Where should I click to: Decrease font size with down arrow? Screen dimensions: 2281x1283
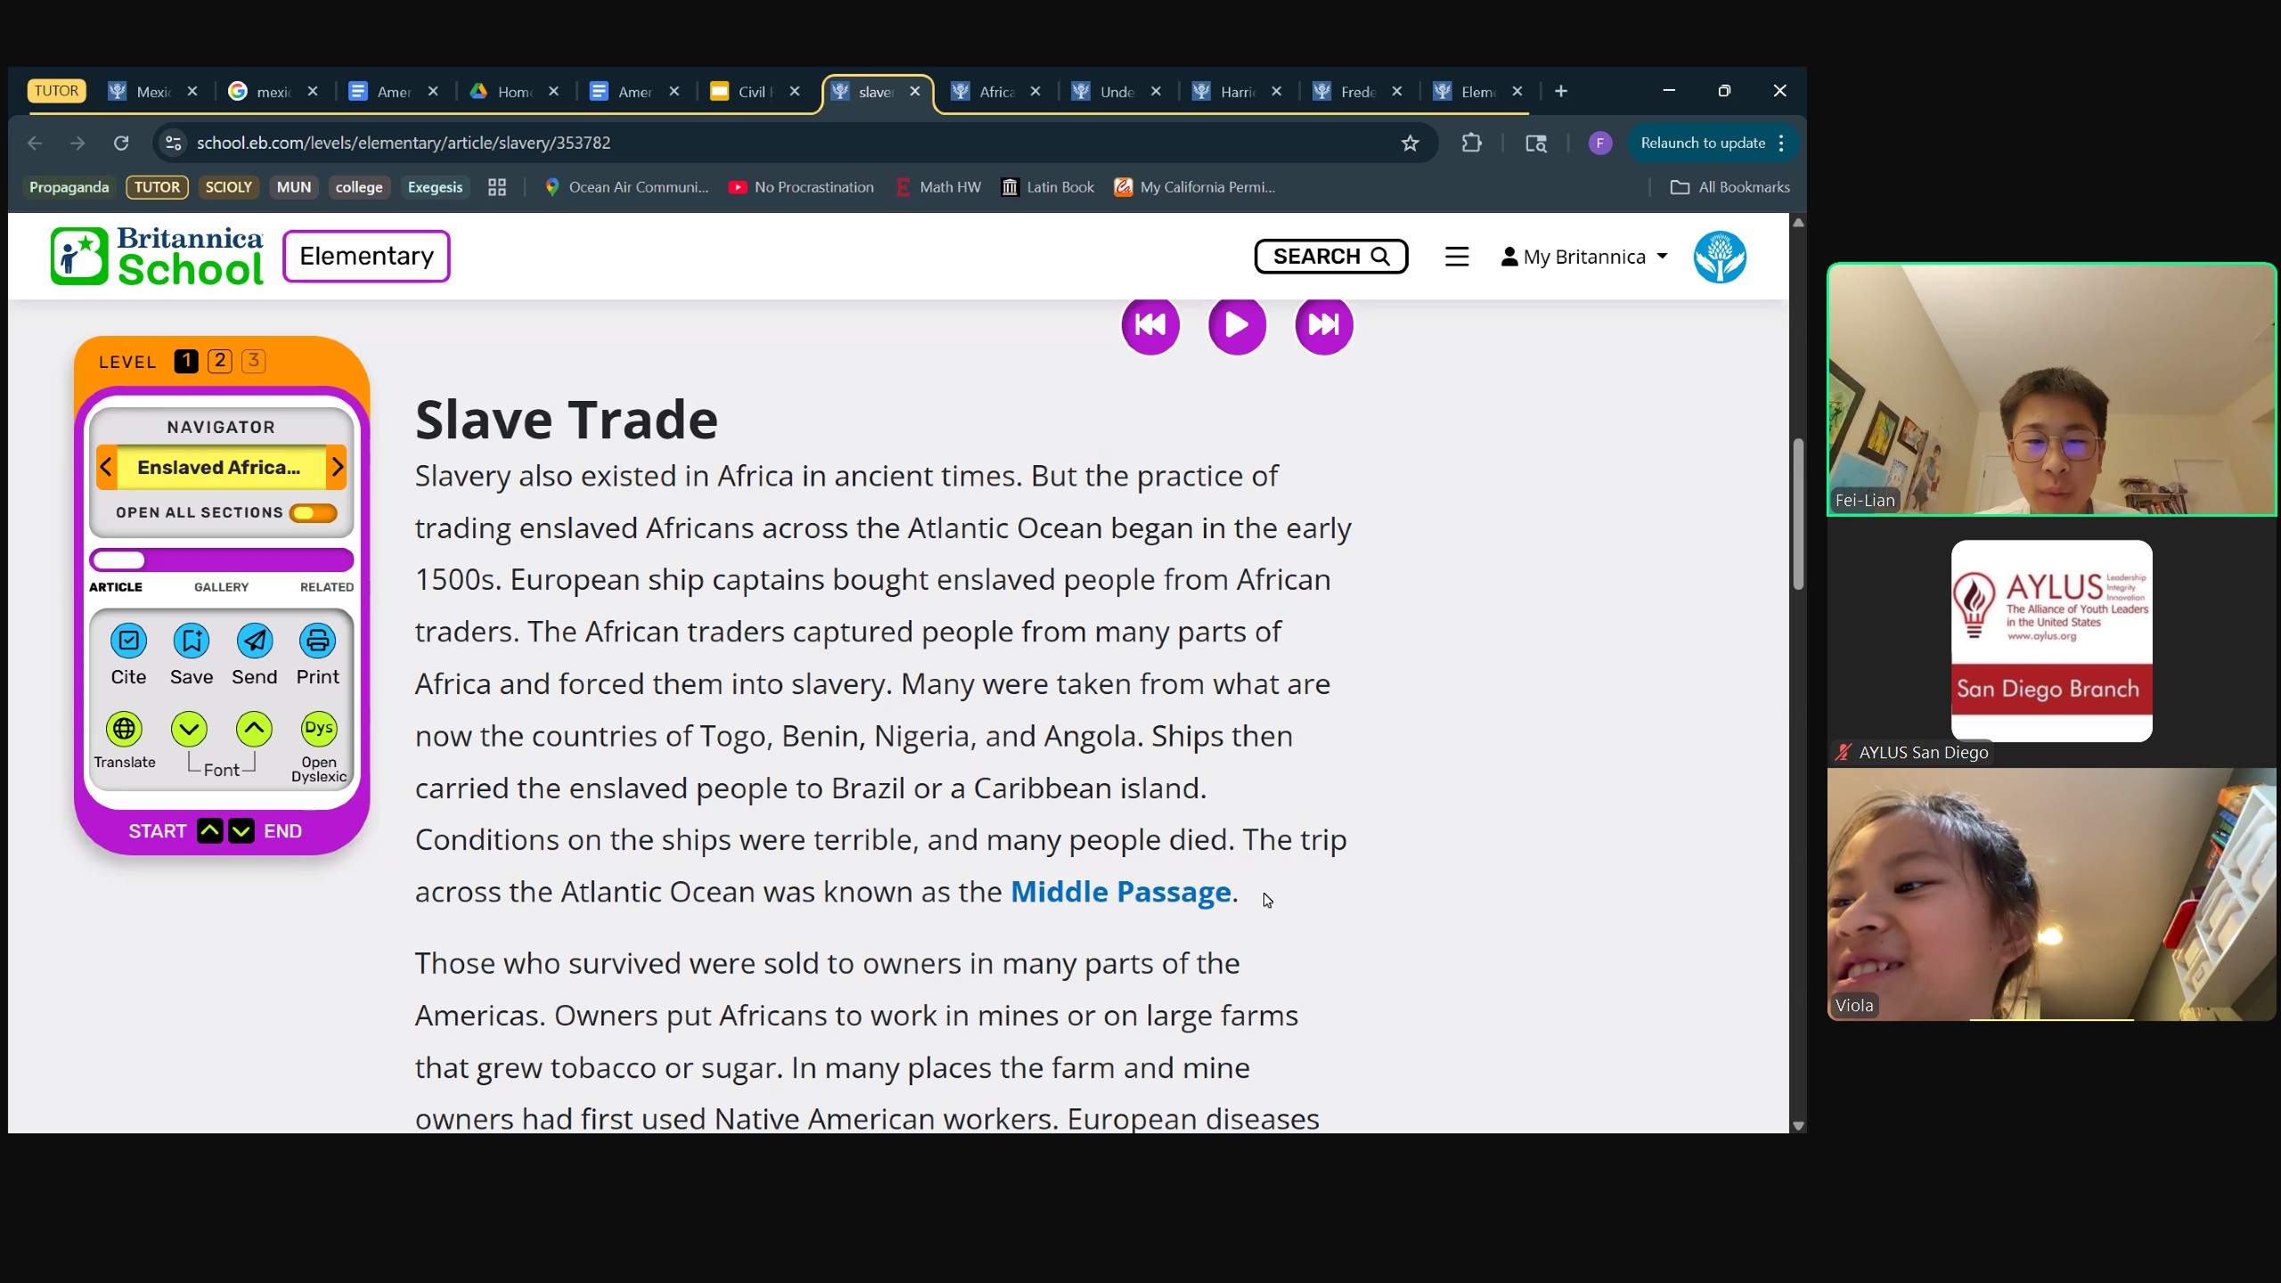point(189,729)
